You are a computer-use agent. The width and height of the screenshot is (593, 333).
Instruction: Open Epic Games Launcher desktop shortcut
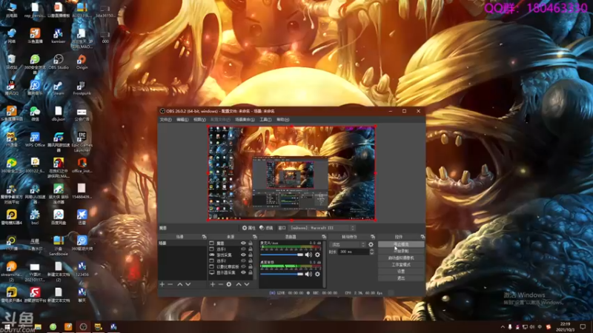(82, 141)
